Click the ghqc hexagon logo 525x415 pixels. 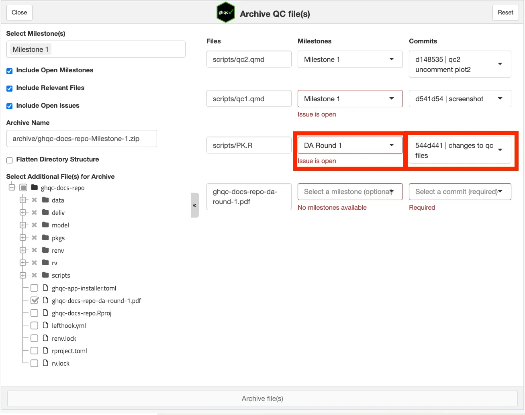(225, 12)
